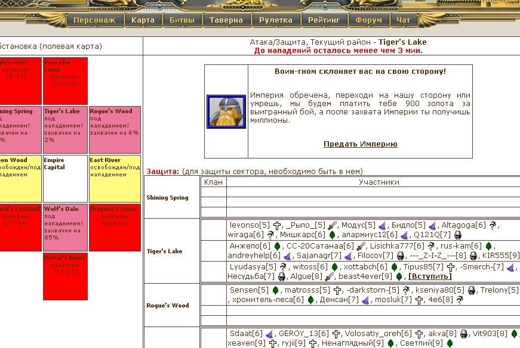Viewport: 520px width, 348px height.
Task: Select the Rogue's Wood map sector
Action: [x=115, y=130]
